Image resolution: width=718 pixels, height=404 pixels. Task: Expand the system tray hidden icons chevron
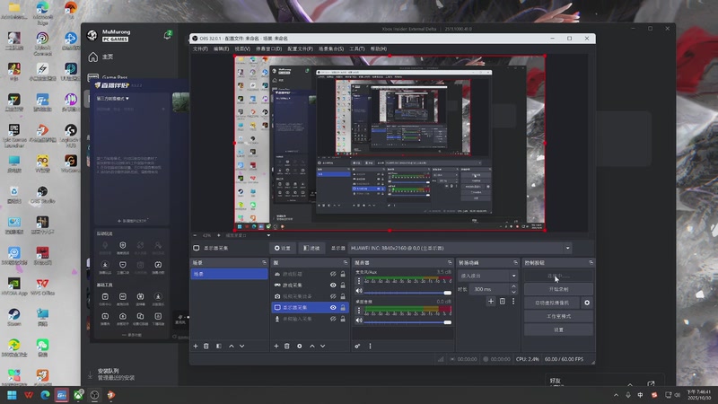click(616, 395)
